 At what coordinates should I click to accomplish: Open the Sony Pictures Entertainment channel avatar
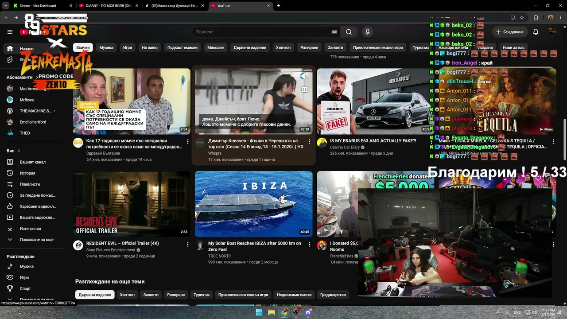78,245
